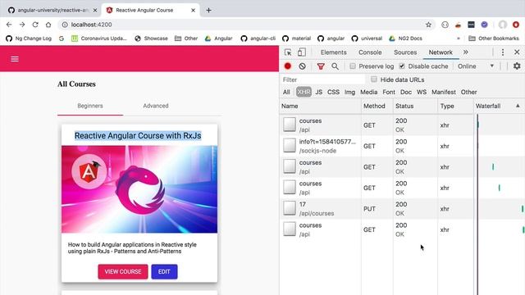Show hidden bookmarks with the overflow chevron
The image size is (525, 295).
(x=459, y=39)
